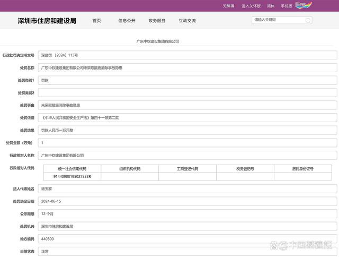This screenshot has height=257, width=339.
Task: Open the 互动交流 menu
Action: click(x=187, y=21)
